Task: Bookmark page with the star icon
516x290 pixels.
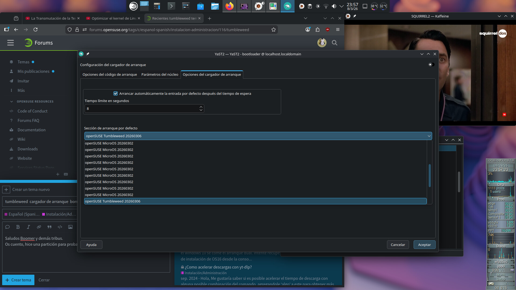Action: click(274, 30)
